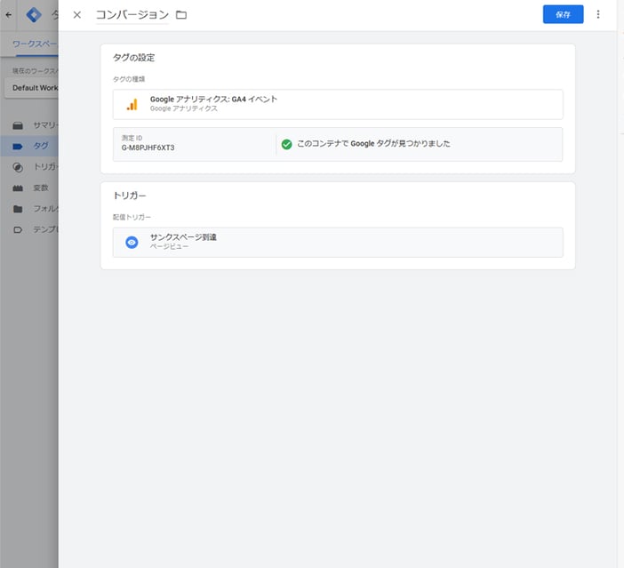This screenshot has width=624, height=568.
Task: Click the 測定 ID value G-M8PJHF6XT3
Action: pyautogui.click(x=148, y=148)
